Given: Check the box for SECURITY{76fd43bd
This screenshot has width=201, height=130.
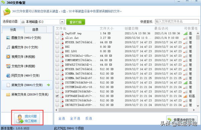Looking at the screenshot, I should coord(57,100).
